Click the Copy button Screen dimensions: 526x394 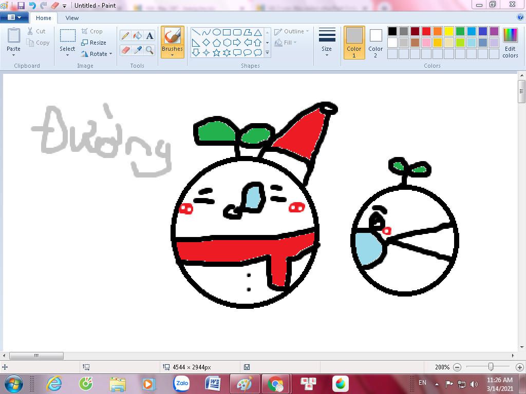point(38,43)
